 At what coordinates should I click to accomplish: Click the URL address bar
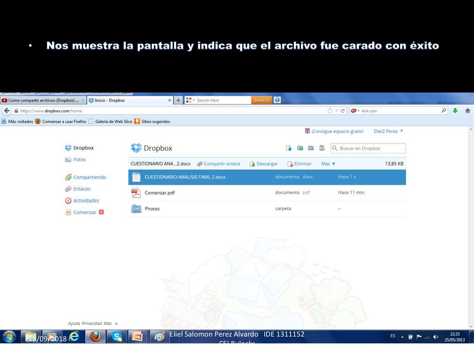[169, 111]
